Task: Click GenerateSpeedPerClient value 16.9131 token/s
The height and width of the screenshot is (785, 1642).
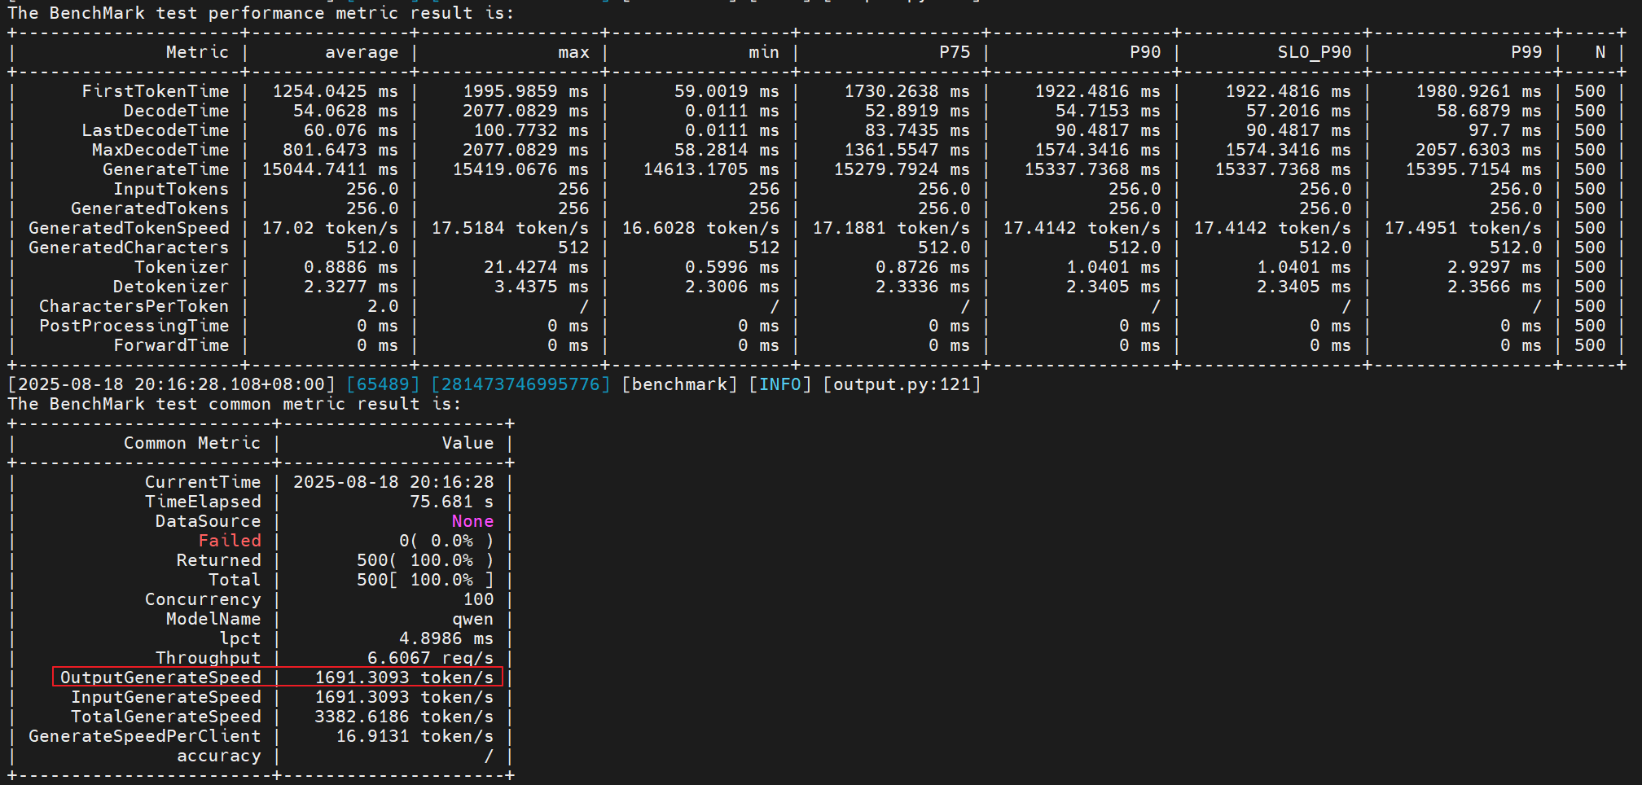Action: [415, 736]
